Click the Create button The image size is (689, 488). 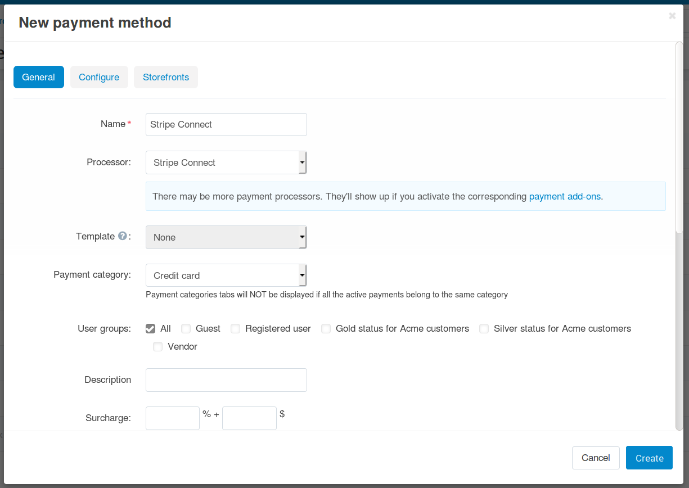[649, 458]
